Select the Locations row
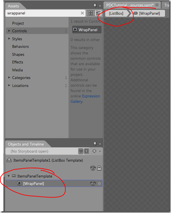Screen dimensions: 171x213 37,85
